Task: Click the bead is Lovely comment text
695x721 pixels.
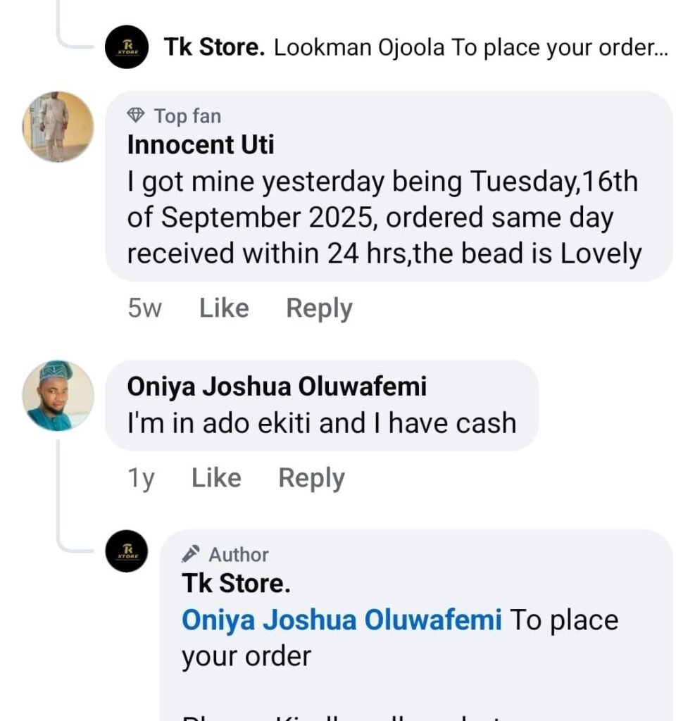Action: [384, 218]
